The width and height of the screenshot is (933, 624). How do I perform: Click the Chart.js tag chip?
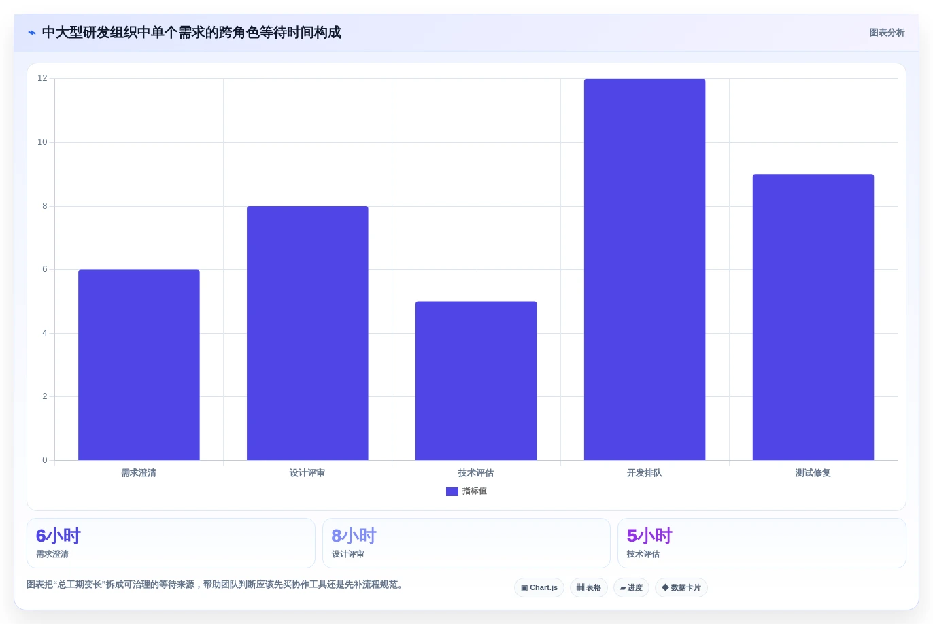[539, 588]
